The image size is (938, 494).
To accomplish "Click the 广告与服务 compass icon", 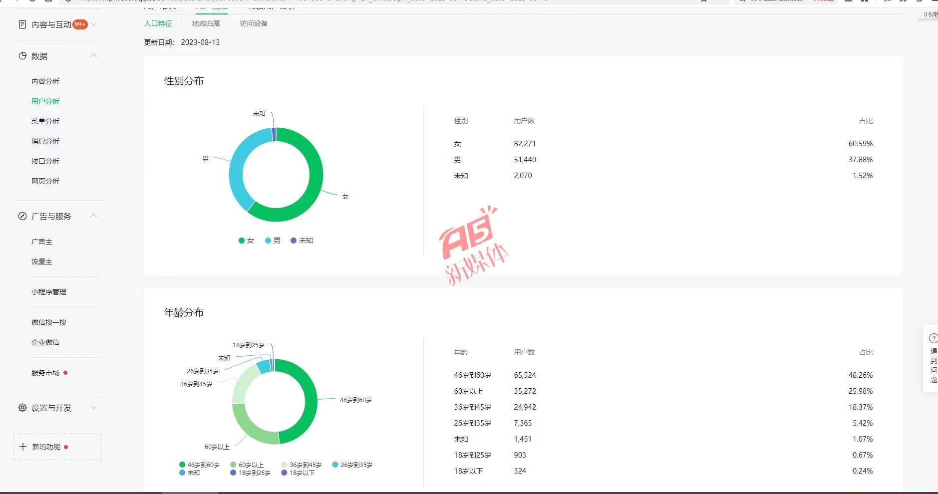I will click(x=22, y=216).
